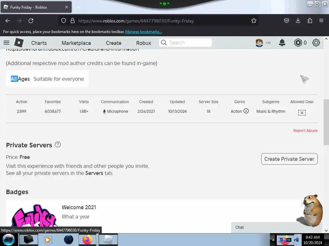Reload the Funky Friday page
The image size is (329, 246).
pos(31,21)
